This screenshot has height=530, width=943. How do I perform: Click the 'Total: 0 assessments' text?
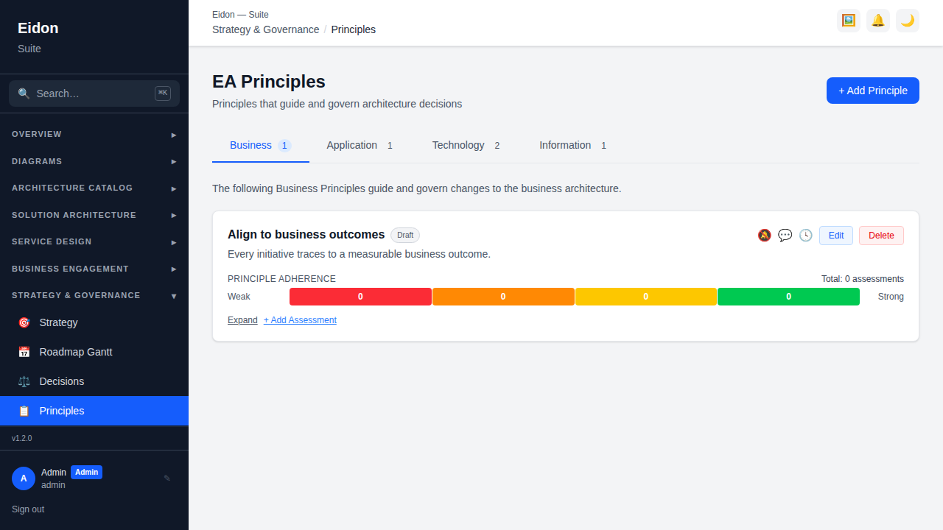[x=863, y=279]
